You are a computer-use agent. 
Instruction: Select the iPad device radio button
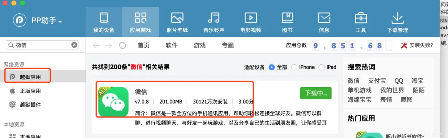point(322,67)
